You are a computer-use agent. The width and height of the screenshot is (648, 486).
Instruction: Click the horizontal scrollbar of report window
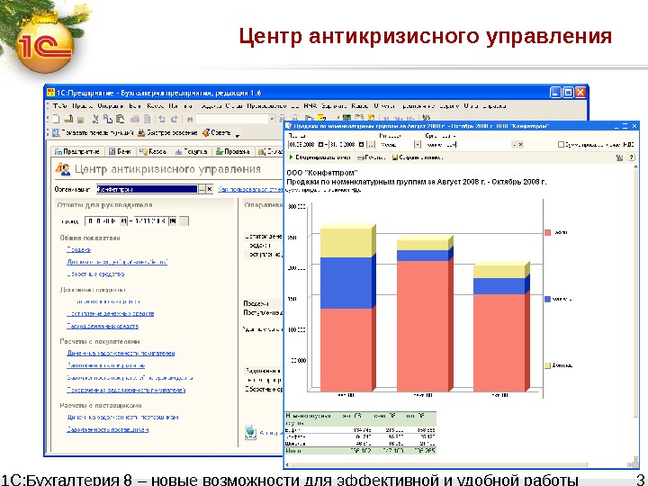click(x=459, y=465)
